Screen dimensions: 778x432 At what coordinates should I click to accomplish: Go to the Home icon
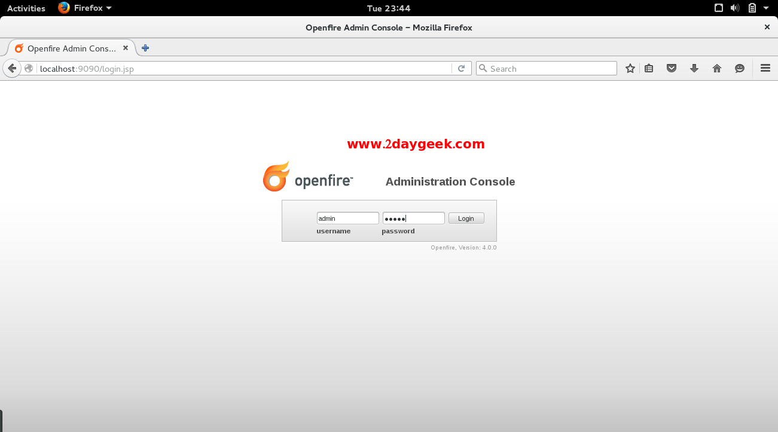[717, 68]
